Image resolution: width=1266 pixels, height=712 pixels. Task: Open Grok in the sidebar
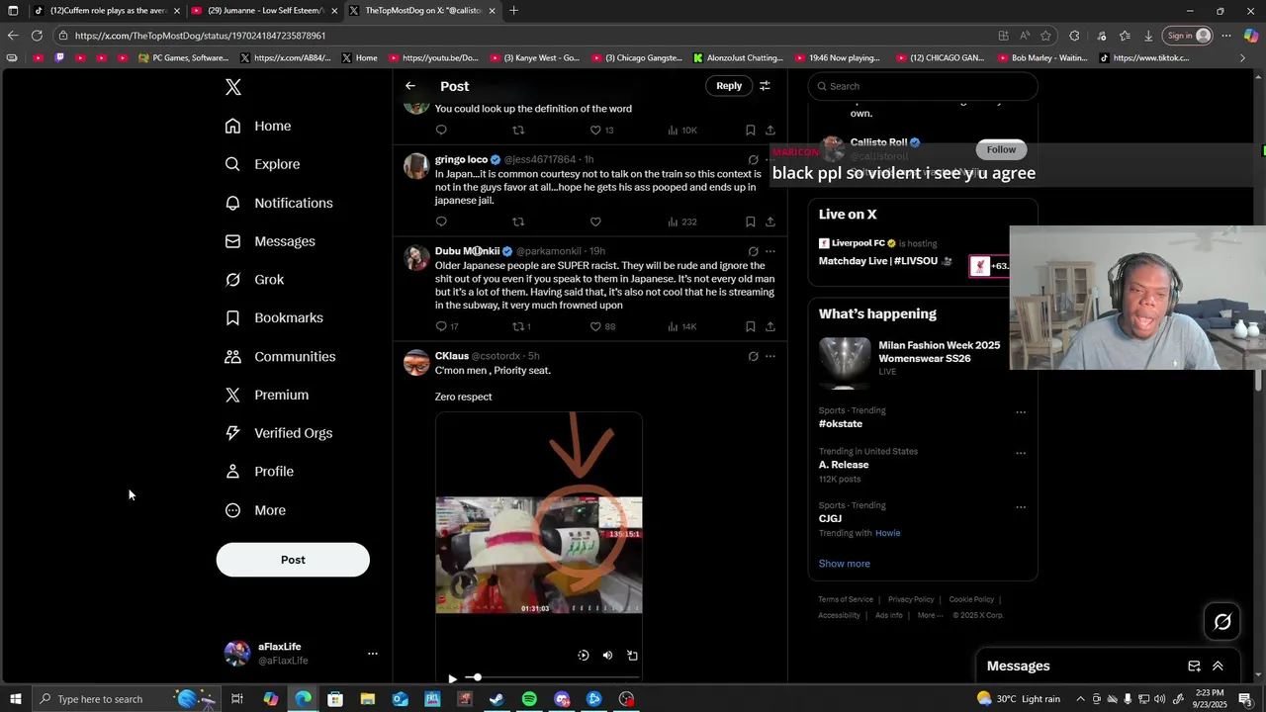(x=254, y=280)
